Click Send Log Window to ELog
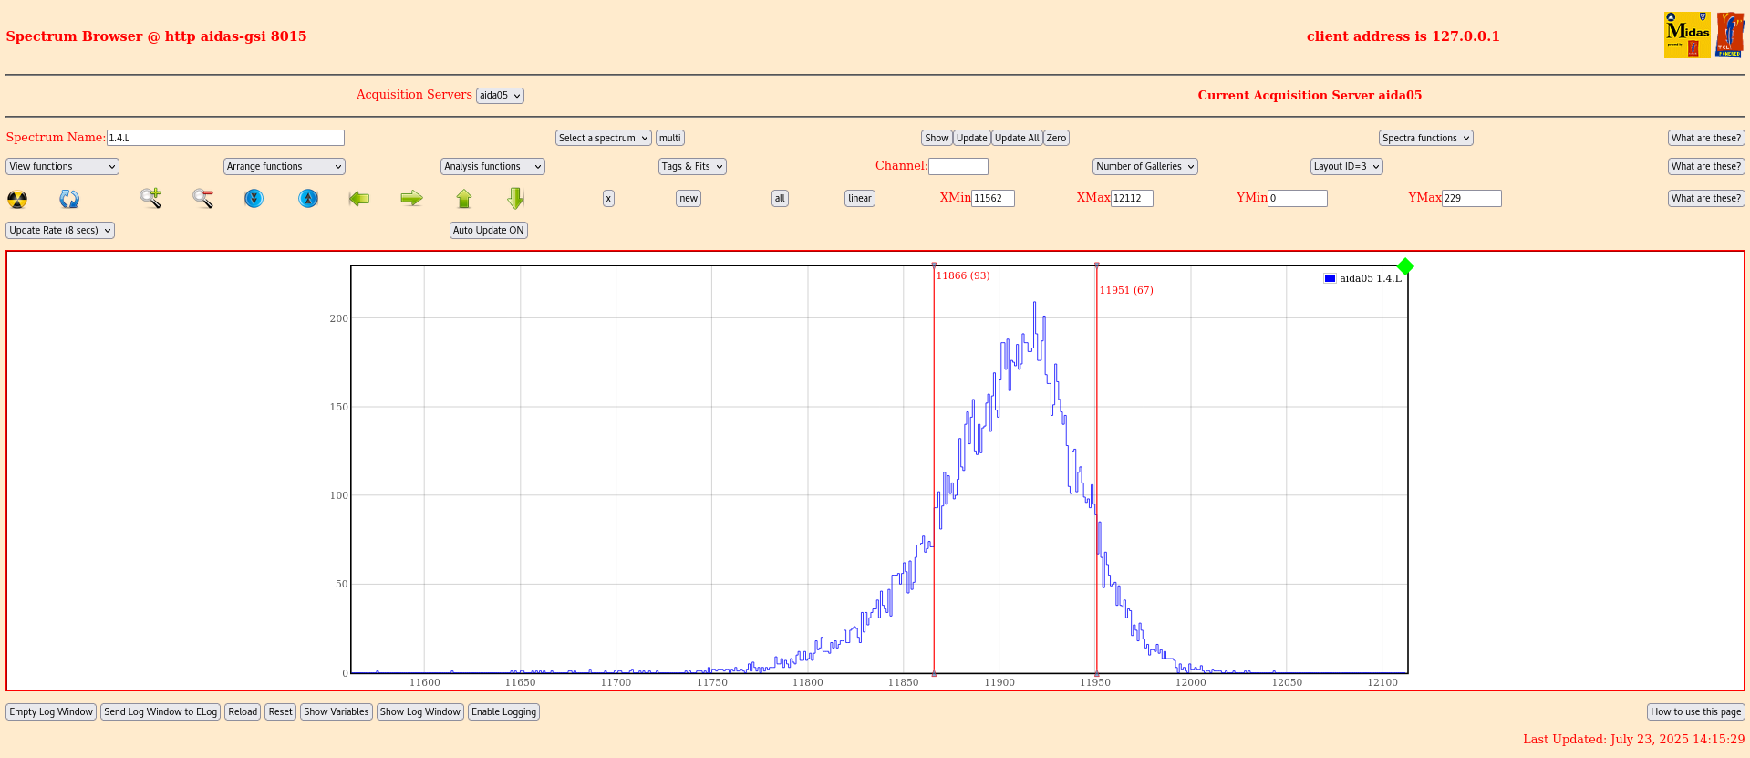The height and width of the screenshot is (758, 1750). point(161,711)
